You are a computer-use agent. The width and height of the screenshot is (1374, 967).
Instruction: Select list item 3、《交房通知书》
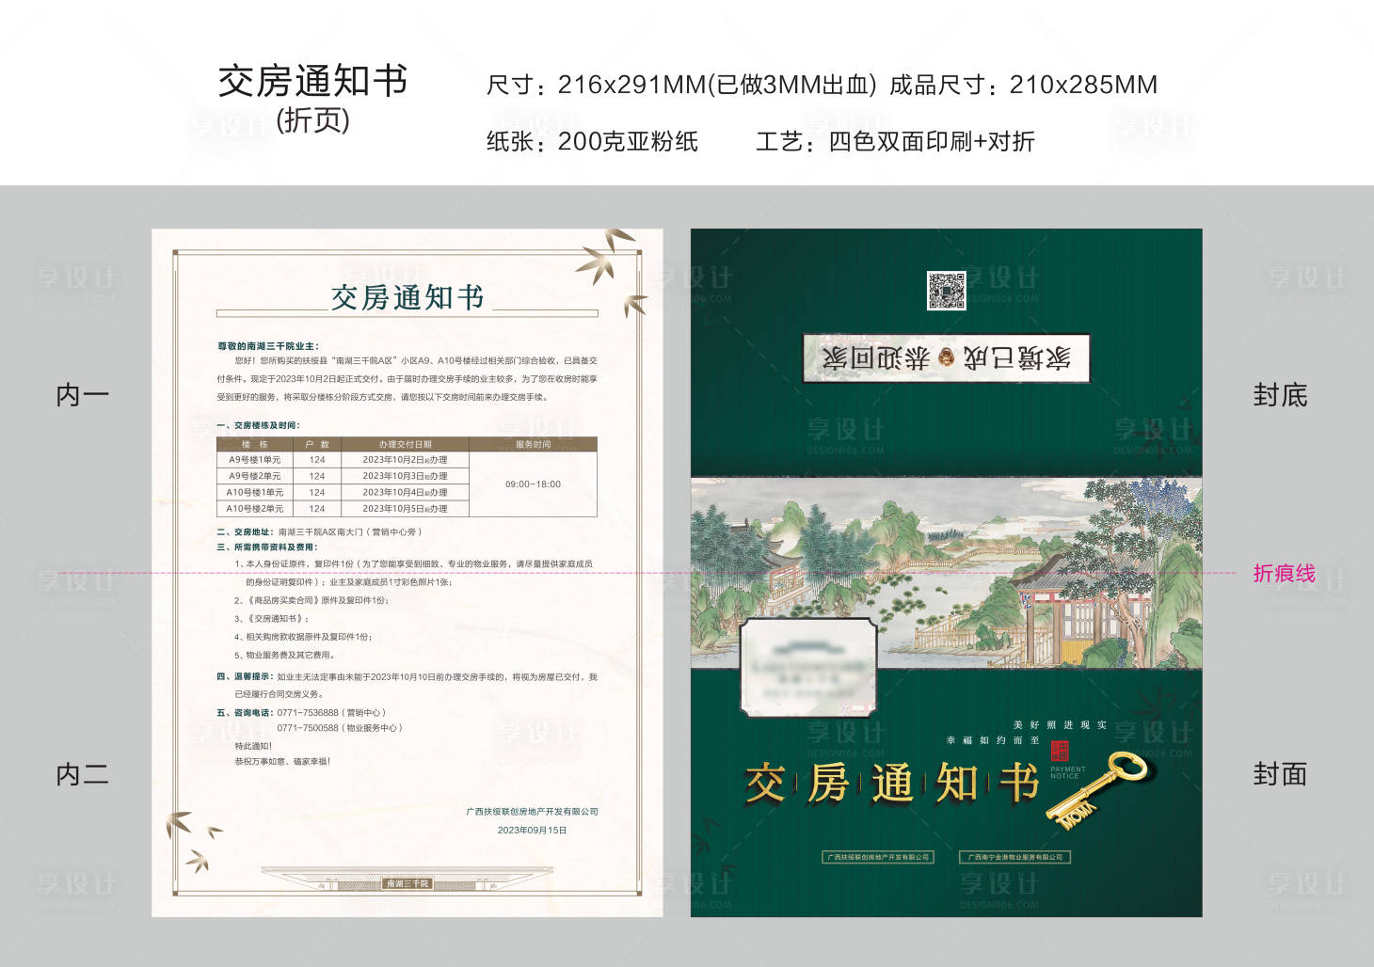pyautogui.click(x=271, y=619)
